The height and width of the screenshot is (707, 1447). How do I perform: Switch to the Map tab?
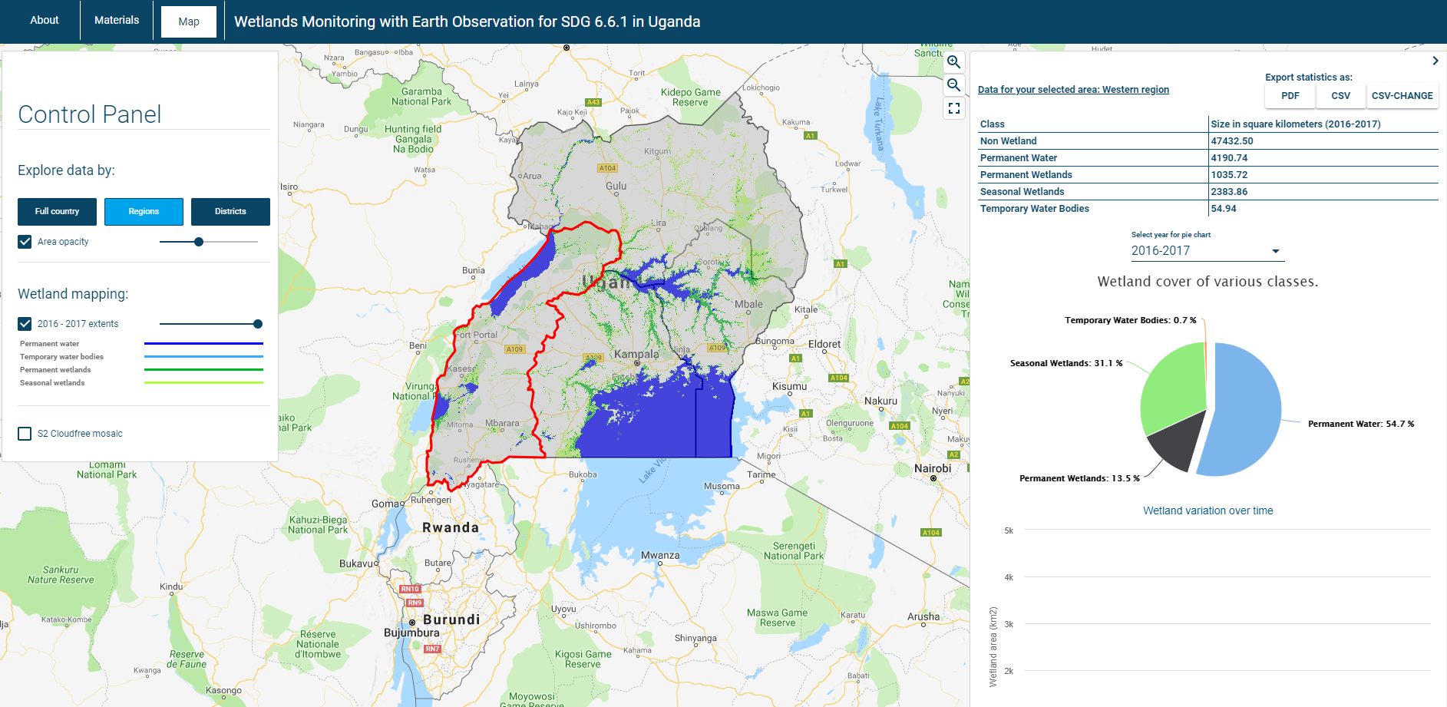point(189,21)
